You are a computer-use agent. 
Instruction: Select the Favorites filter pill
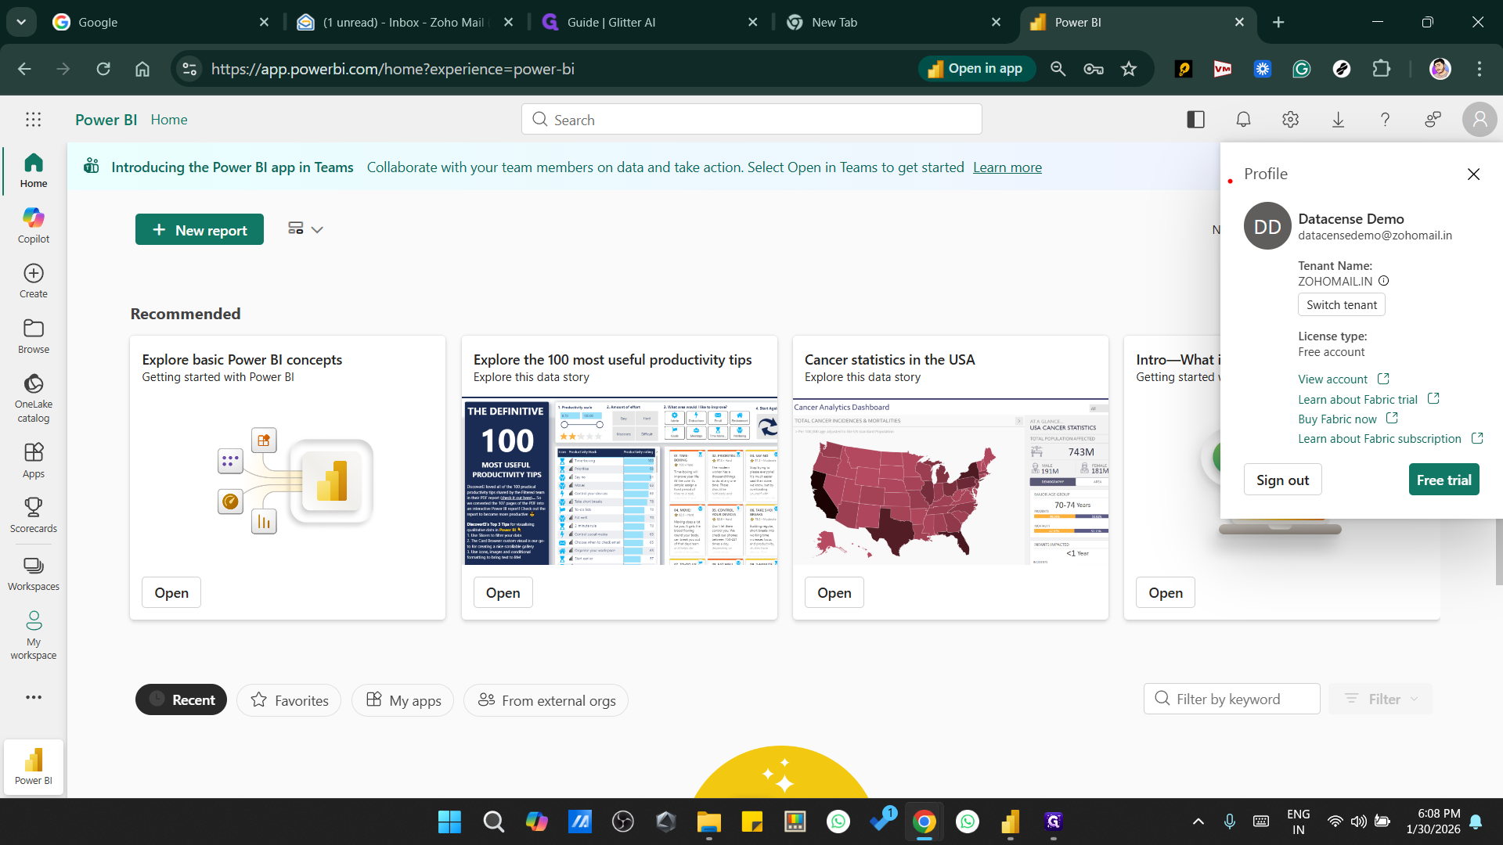click(289, 700)
